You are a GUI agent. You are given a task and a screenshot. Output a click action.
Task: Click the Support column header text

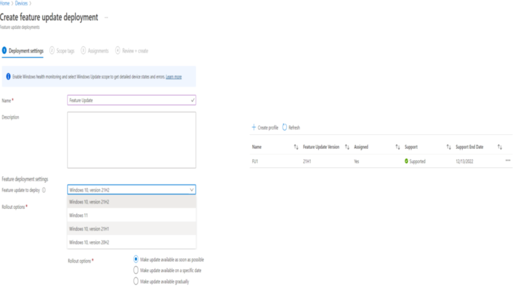tap(411, 147)
